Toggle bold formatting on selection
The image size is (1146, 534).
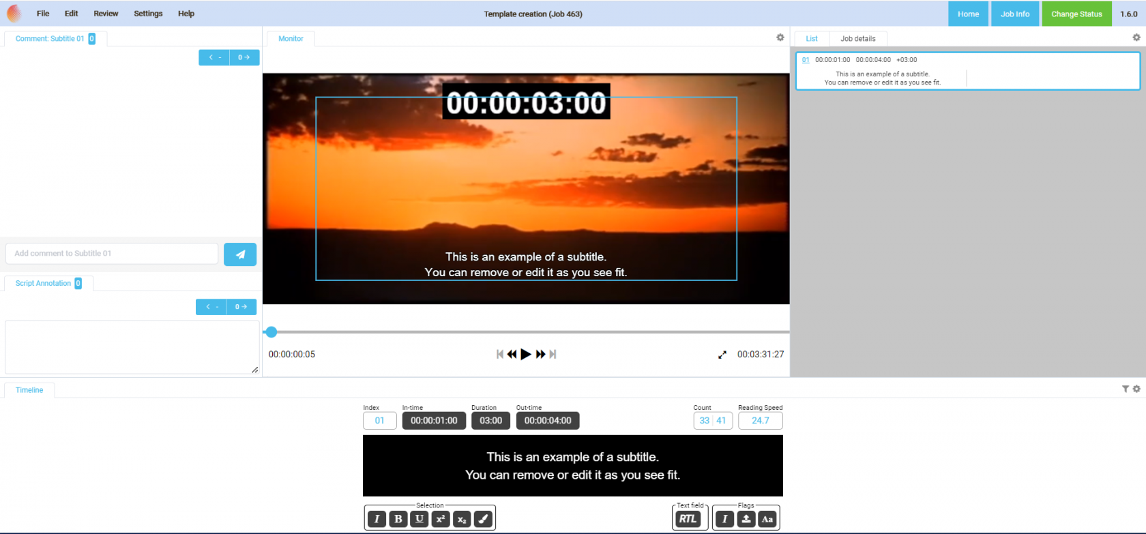click(x=398, y=519)
